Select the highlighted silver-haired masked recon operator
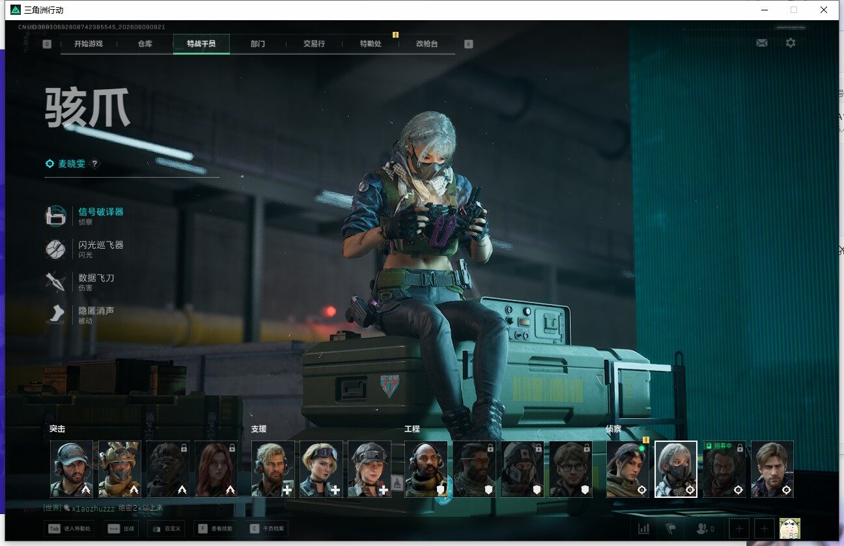Viewport: 844px width, 546px height. click(x=676, y=469)
